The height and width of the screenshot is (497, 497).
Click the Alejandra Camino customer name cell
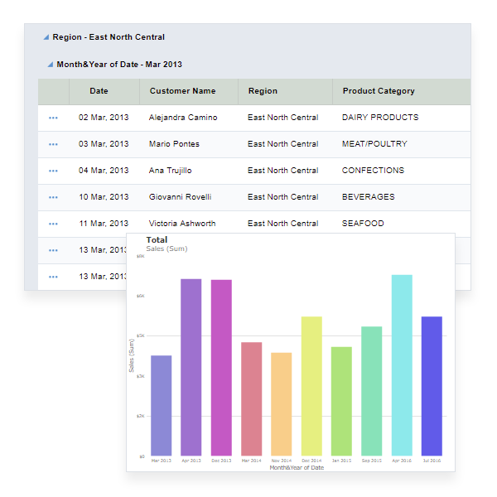[182, 118]
